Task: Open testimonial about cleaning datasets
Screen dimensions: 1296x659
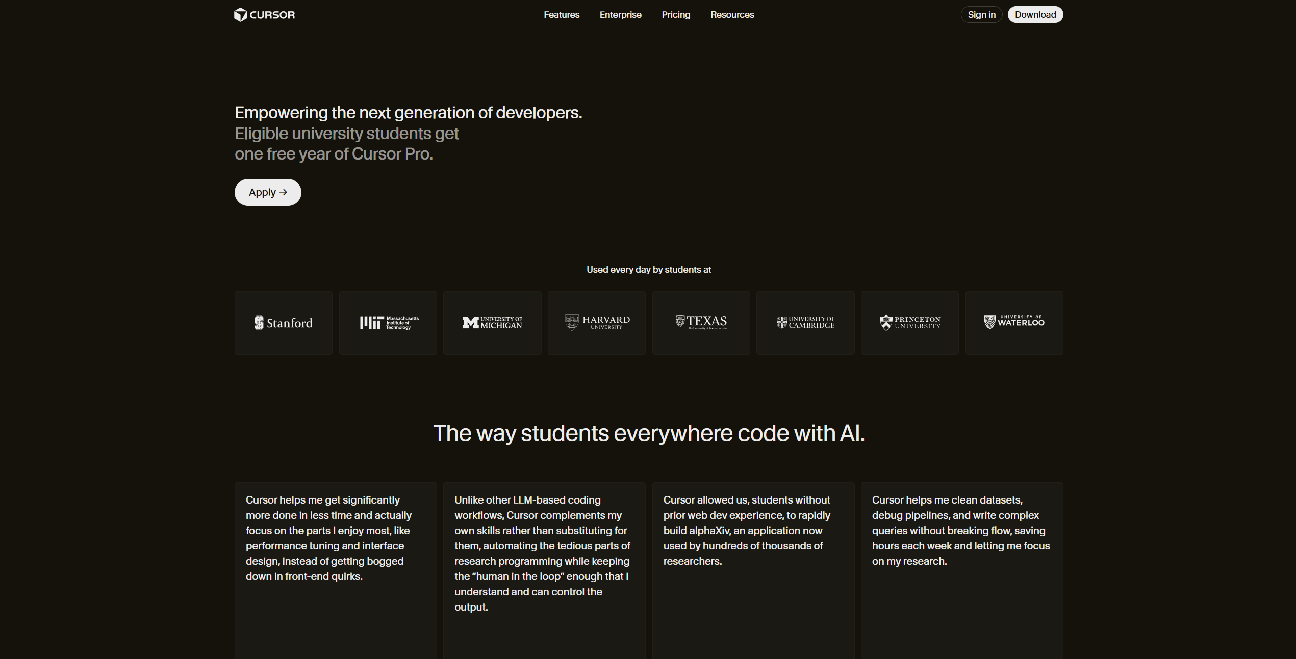Action: pos(962,570)
